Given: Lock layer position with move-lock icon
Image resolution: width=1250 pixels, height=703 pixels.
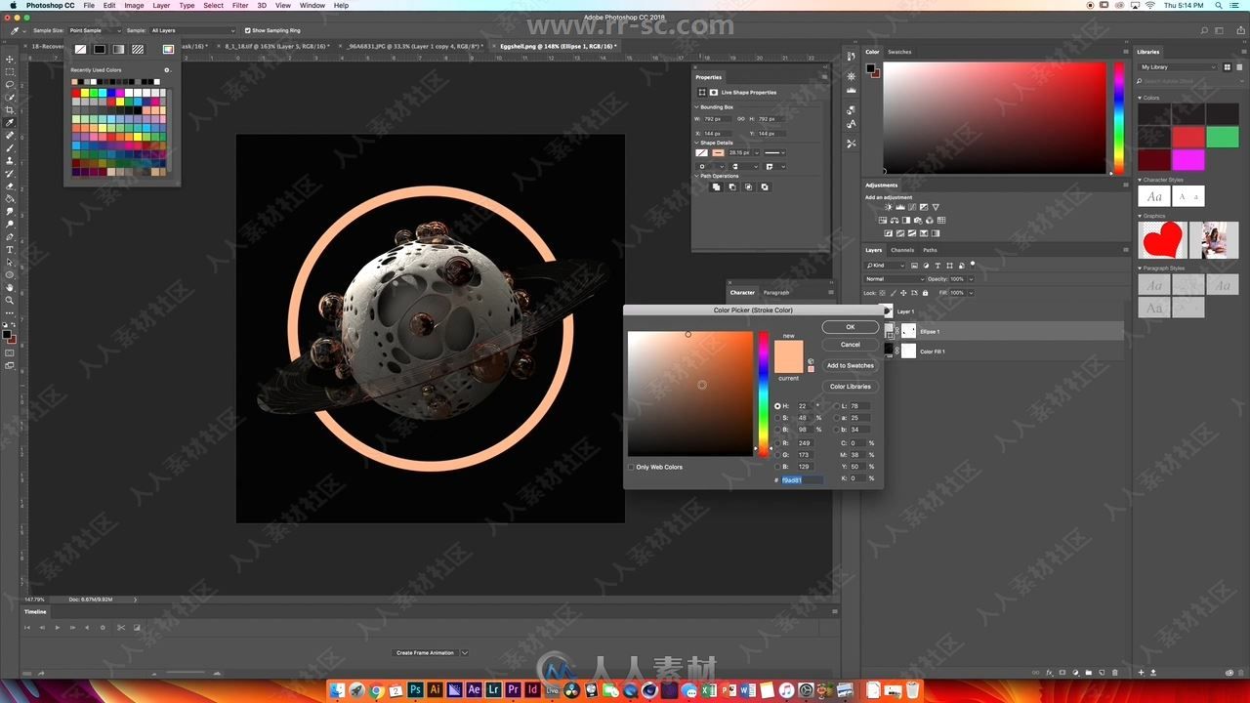Looking at the screenshot, I should 903,293.
